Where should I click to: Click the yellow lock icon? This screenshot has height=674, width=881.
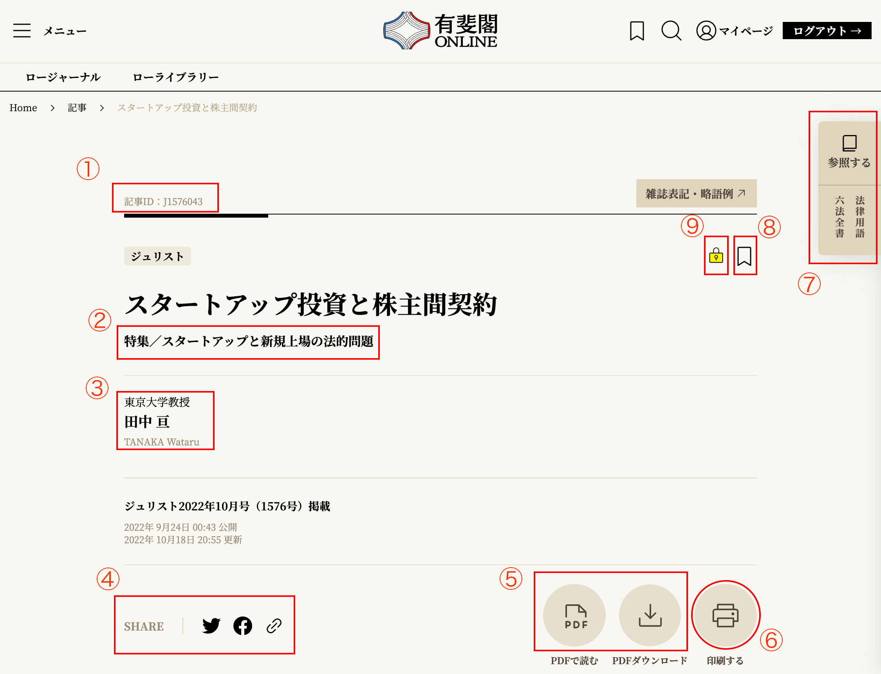coord(716,256)
